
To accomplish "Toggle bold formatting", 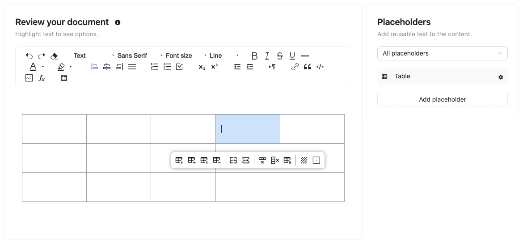I will pyautogui.click(x=254, y=56).
